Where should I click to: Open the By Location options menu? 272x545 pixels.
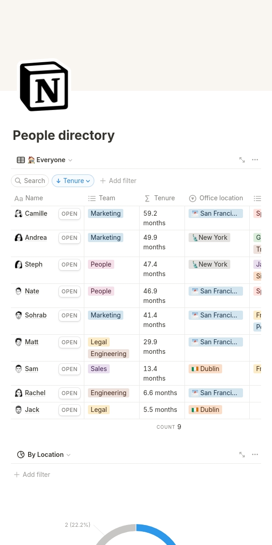point(255,454)
